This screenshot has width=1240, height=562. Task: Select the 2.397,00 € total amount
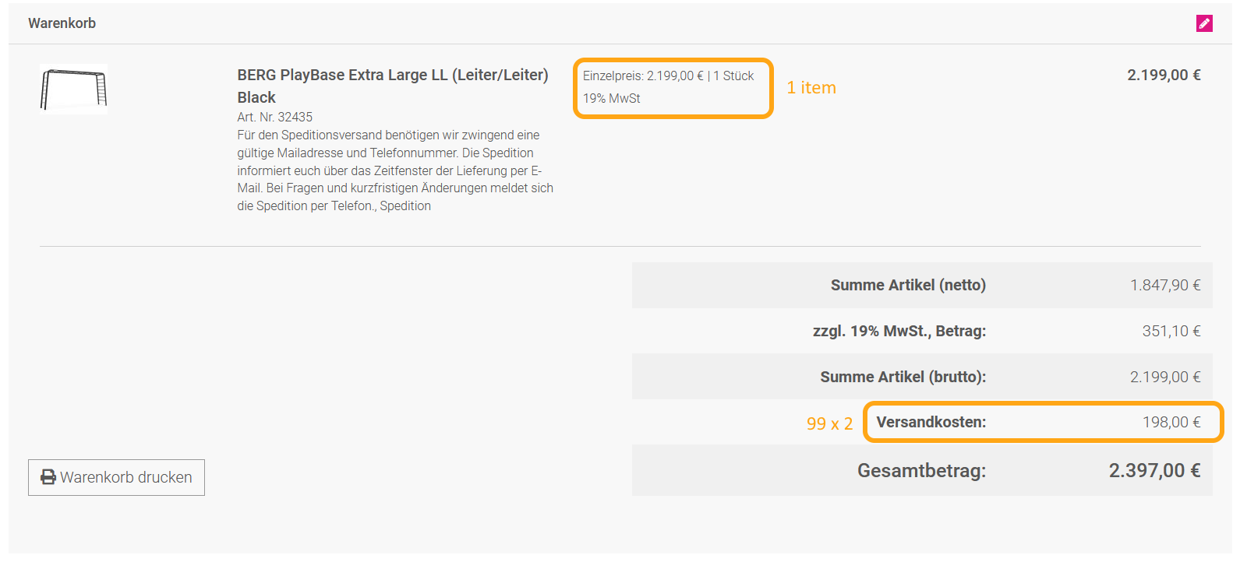(x=1153, y=470)
